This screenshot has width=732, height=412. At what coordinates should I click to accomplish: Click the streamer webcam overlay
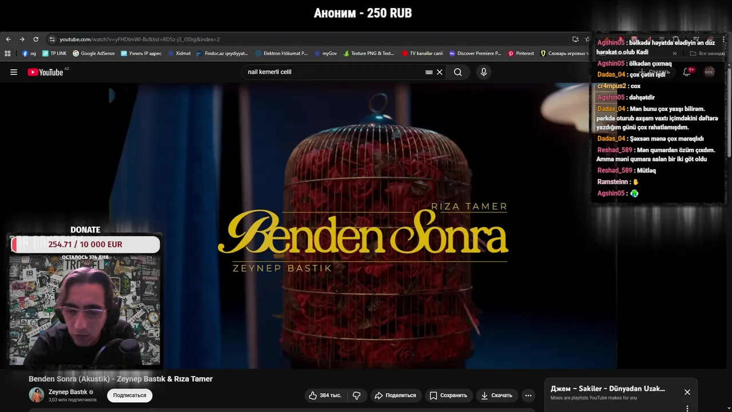pos(85,311)
